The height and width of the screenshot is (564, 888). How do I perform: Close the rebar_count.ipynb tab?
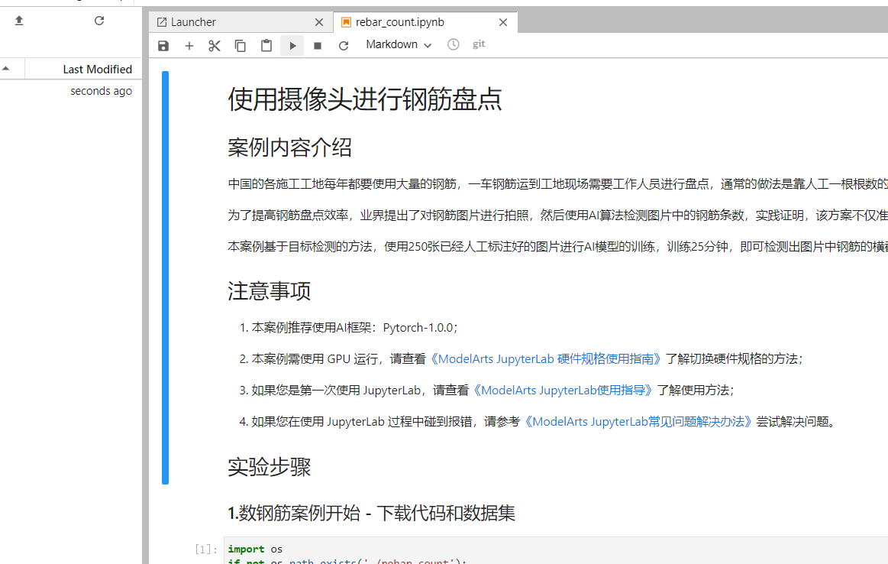[503, 22]
